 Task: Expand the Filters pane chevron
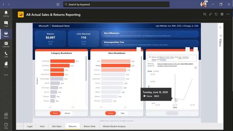tap(220, 28)
